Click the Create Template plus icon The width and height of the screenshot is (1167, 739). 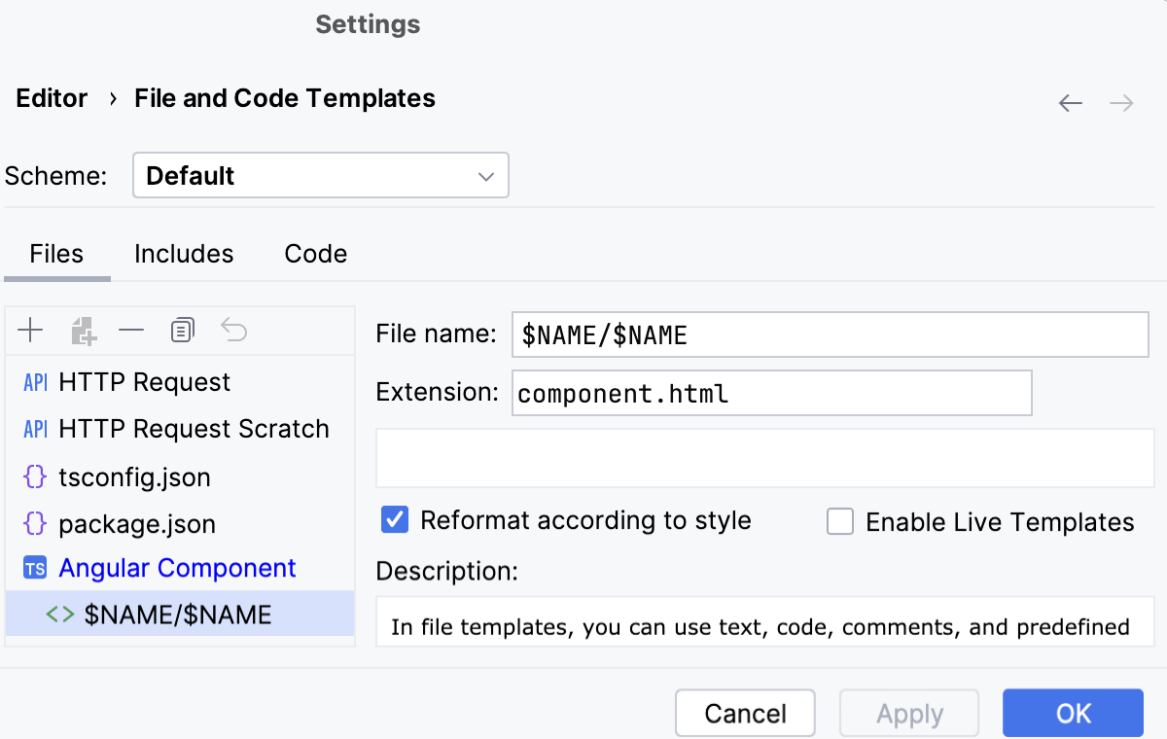click(30, 330)
